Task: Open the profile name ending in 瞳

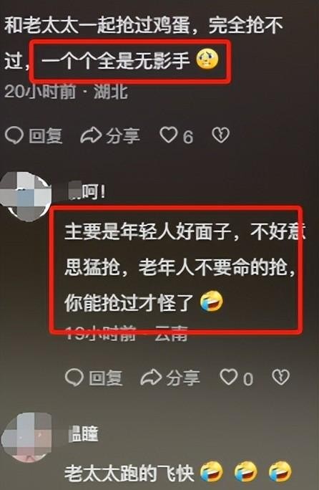Action: pos(83,433)
